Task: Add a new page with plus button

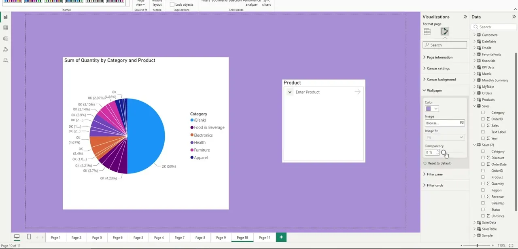Action: coord(281,237)
